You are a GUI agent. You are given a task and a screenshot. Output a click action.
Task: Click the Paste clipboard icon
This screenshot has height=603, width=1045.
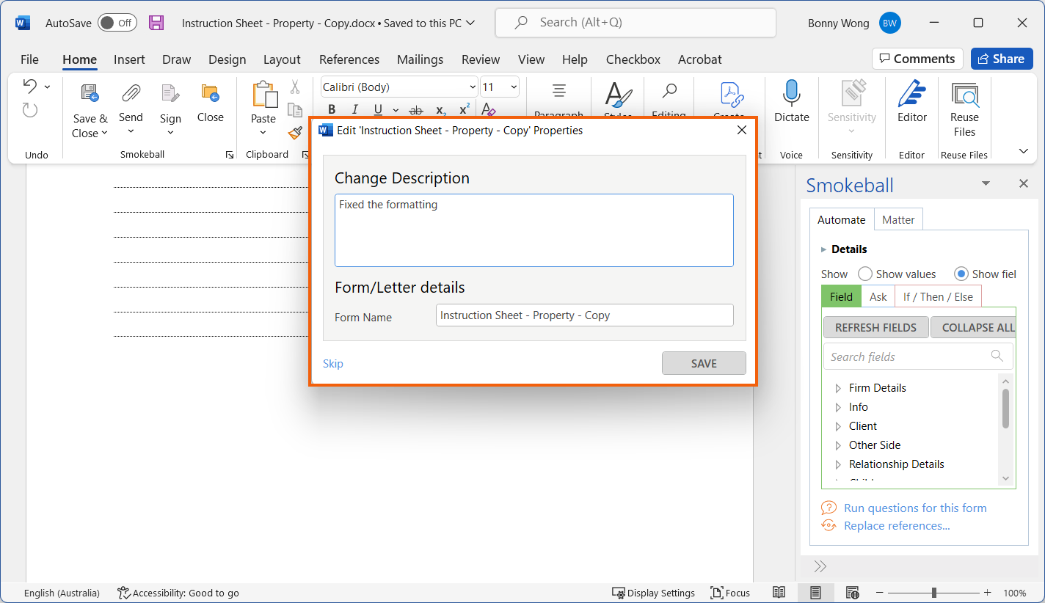point(264,95)
